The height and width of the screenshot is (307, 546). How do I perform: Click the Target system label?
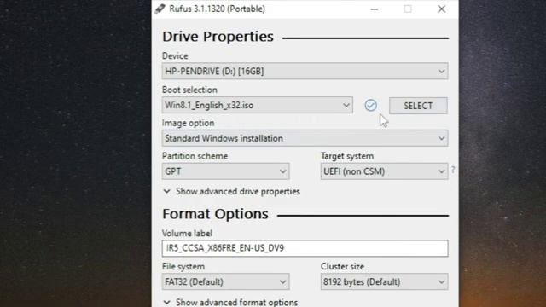347,156
